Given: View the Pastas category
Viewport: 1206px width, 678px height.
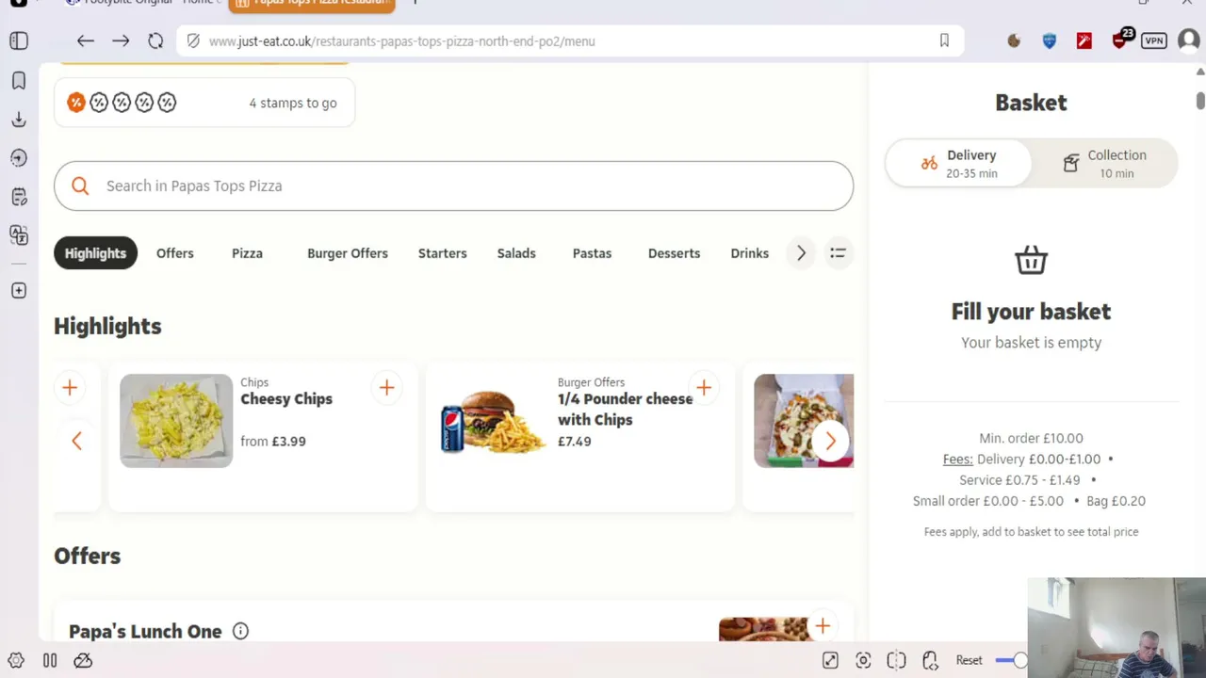Looking at the screenshot, I should click(592, 253).
